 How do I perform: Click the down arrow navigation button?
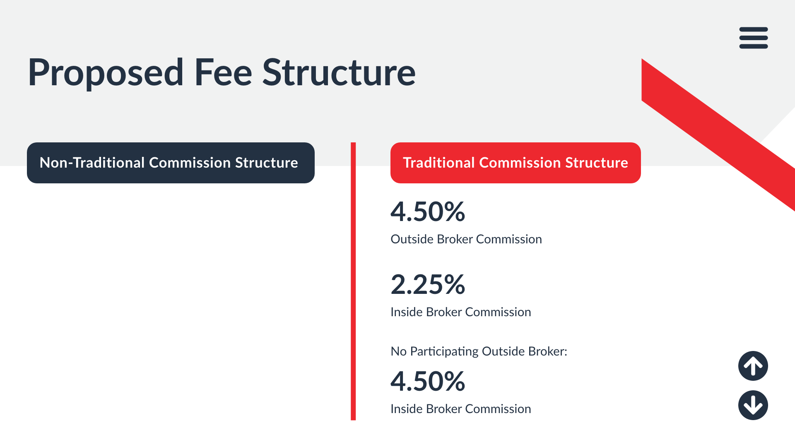[x=753, y=405]
